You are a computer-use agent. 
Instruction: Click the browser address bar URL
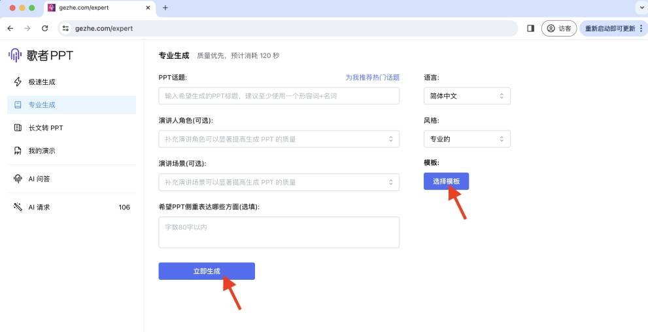104,29
